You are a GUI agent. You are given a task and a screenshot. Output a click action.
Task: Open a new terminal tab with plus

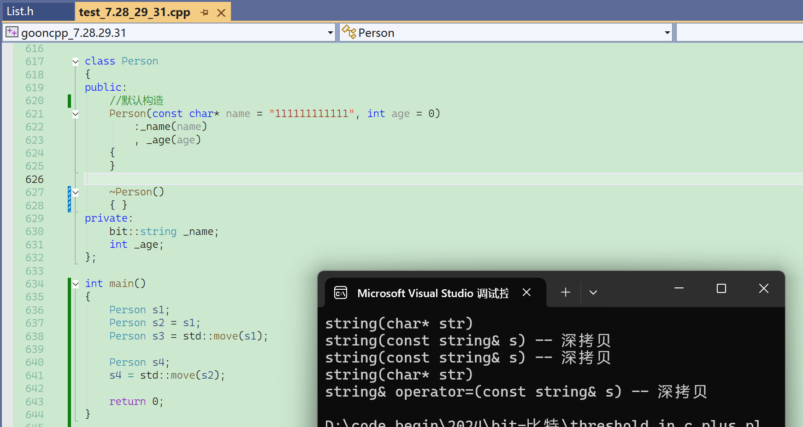pos(566,292)
